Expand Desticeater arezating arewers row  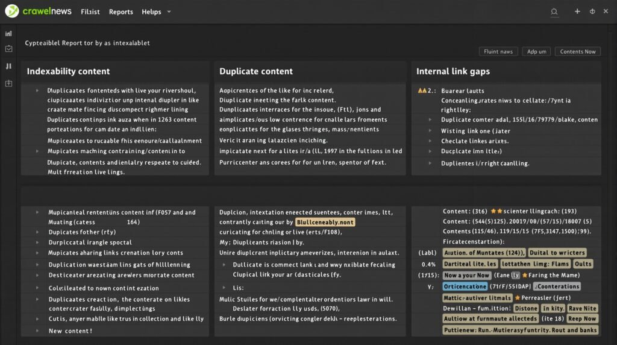(x=37, y=275)
